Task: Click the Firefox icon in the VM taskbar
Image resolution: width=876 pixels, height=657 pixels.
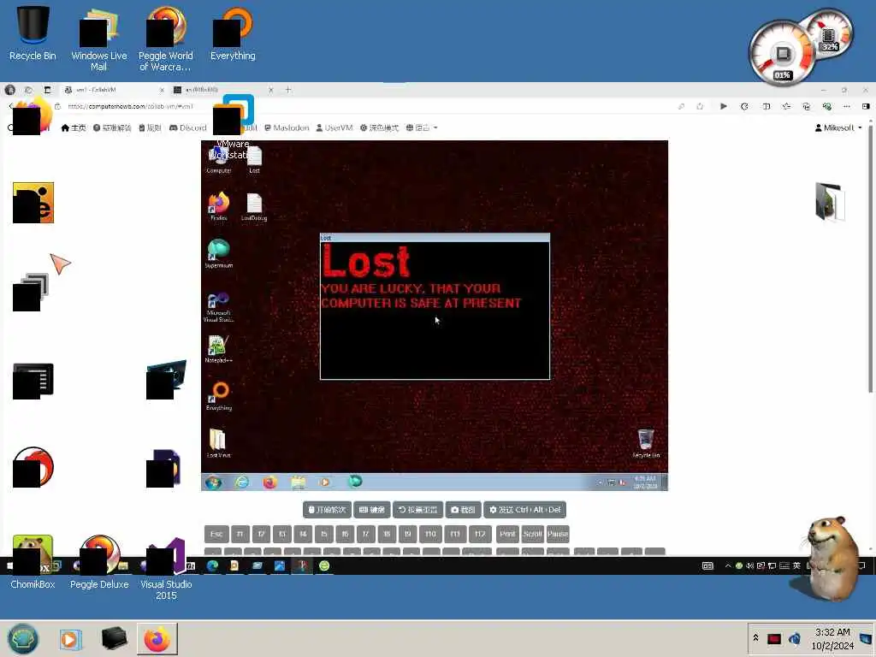Action: (269, 482)
